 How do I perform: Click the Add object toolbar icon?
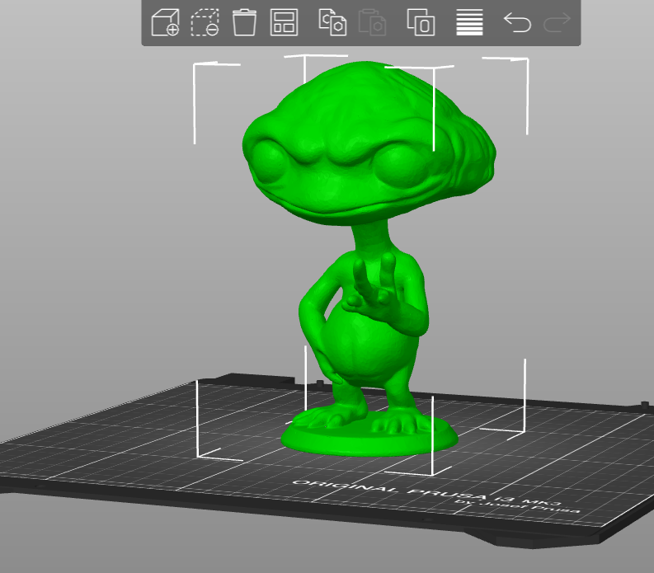pos(165,22)
